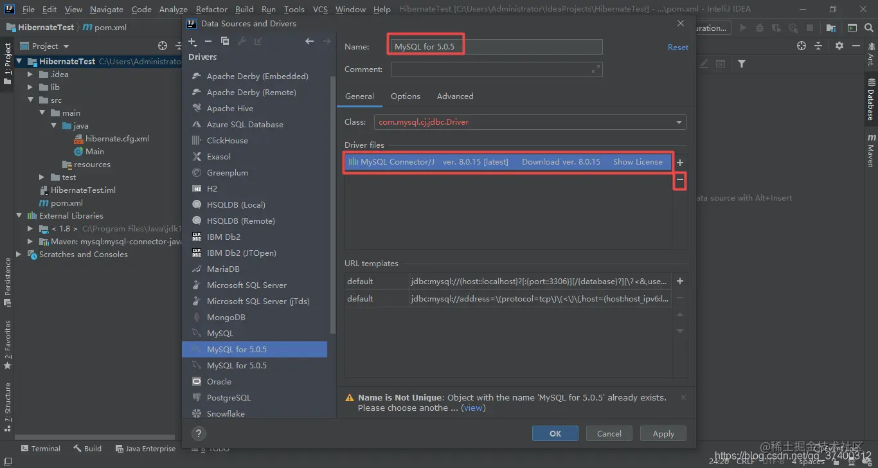Add a driver file with plus button
The height and width of the screenshot is (468, 878).
[680, 163]
